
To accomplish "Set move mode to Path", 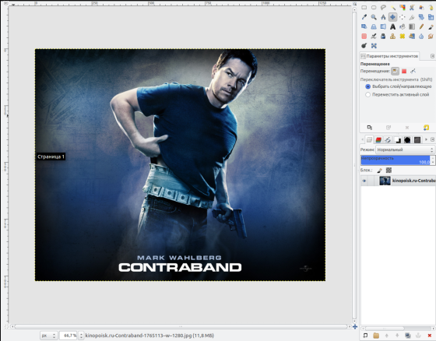I will click(413, 71).
